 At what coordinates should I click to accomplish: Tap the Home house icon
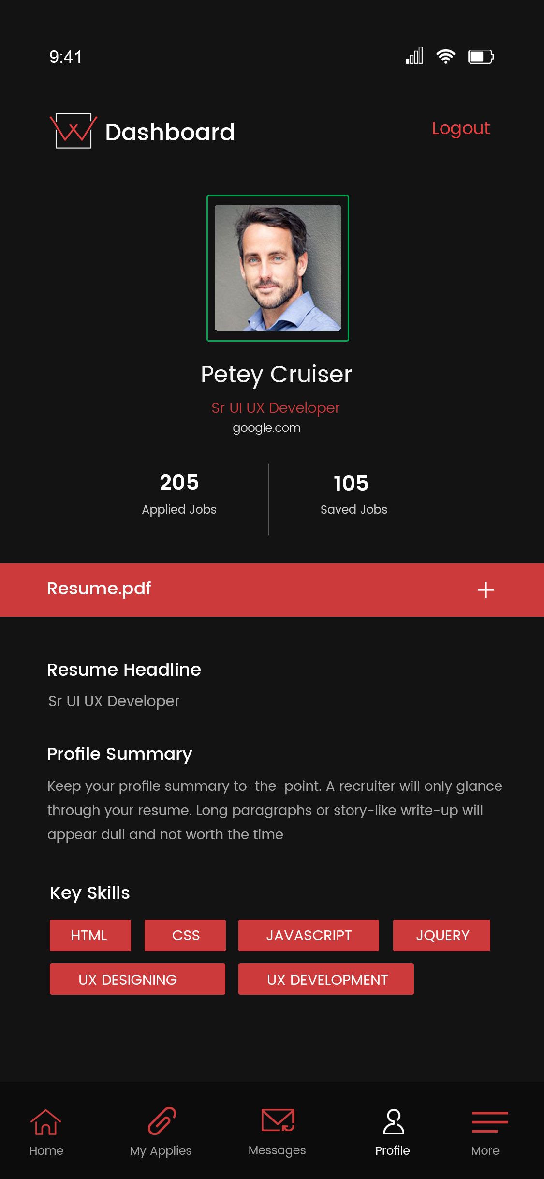point(46,1122)
